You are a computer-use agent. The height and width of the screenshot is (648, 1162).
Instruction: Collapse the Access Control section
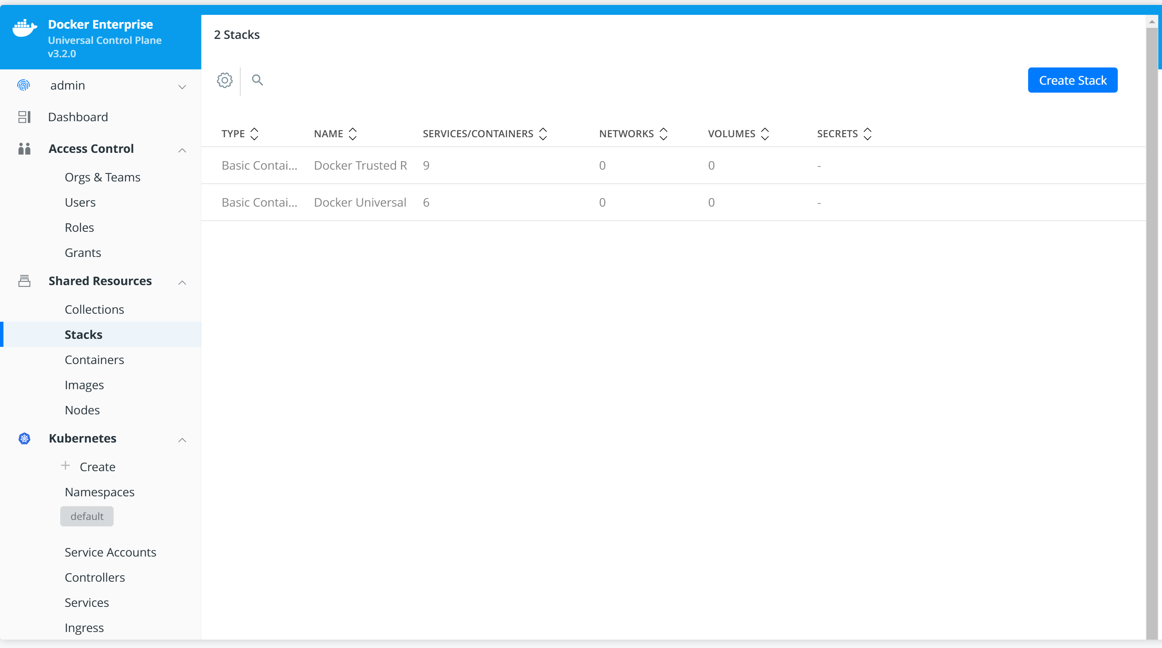182,150
